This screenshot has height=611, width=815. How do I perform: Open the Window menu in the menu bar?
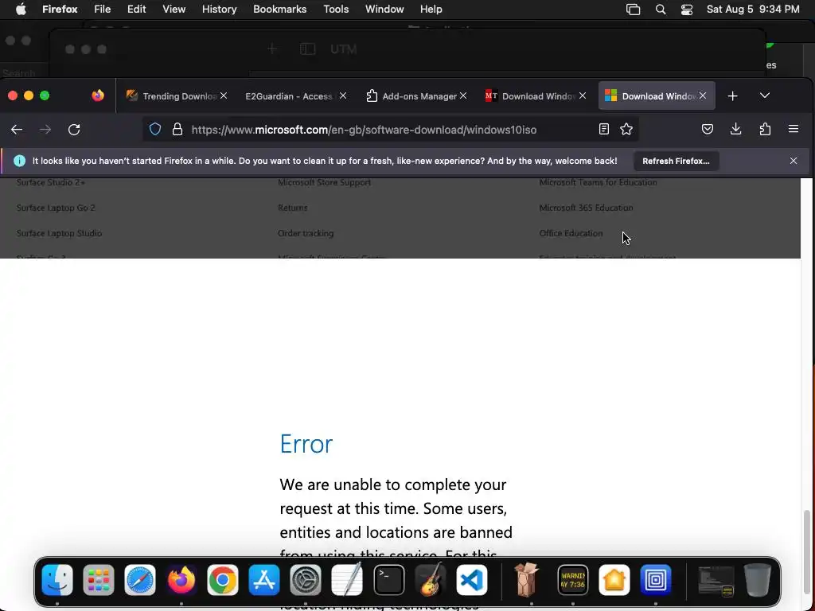coord(384,10)
